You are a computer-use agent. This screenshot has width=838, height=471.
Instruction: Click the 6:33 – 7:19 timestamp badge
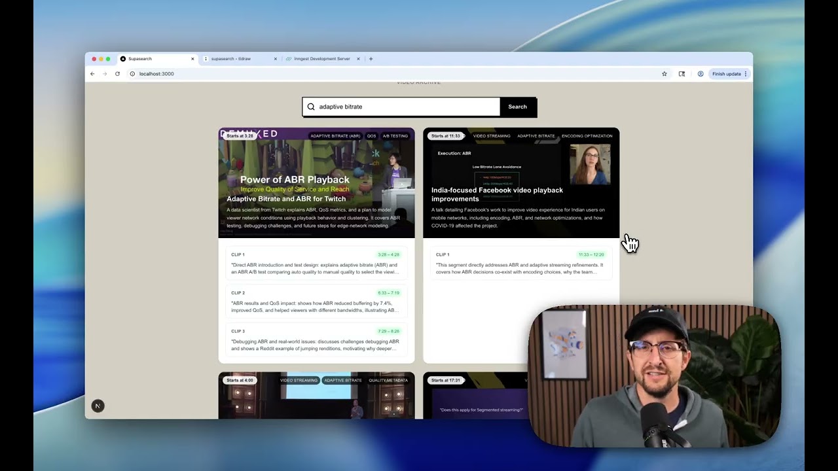pyautogui.click(x=388, y=293)
